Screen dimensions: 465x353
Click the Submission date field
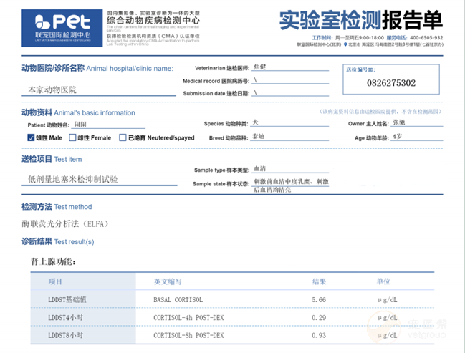288,93
